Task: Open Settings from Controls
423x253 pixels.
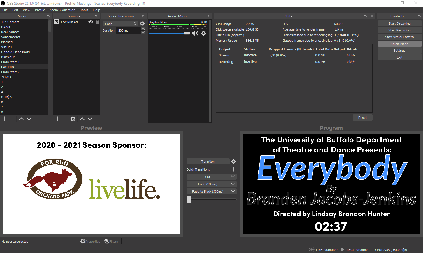Action: tap(399, 51)
